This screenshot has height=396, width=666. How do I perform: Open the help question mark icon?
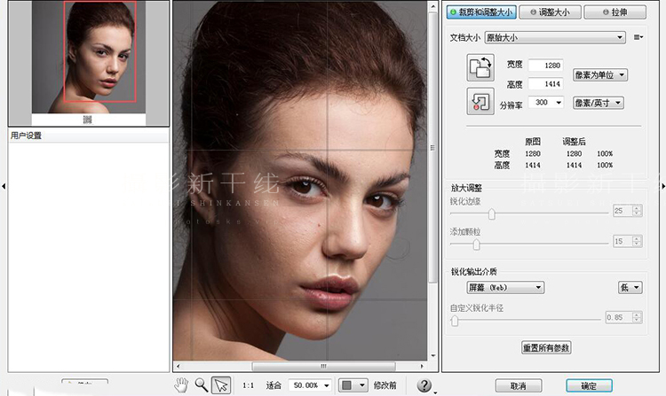(424, 385)
